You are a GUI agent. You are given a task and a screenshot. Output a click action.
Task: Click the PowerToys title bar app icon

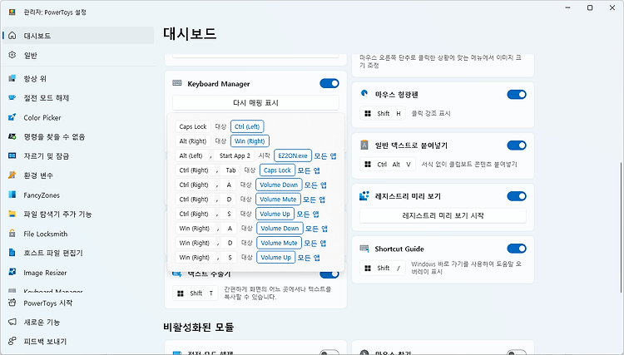[x=12, y=12]
